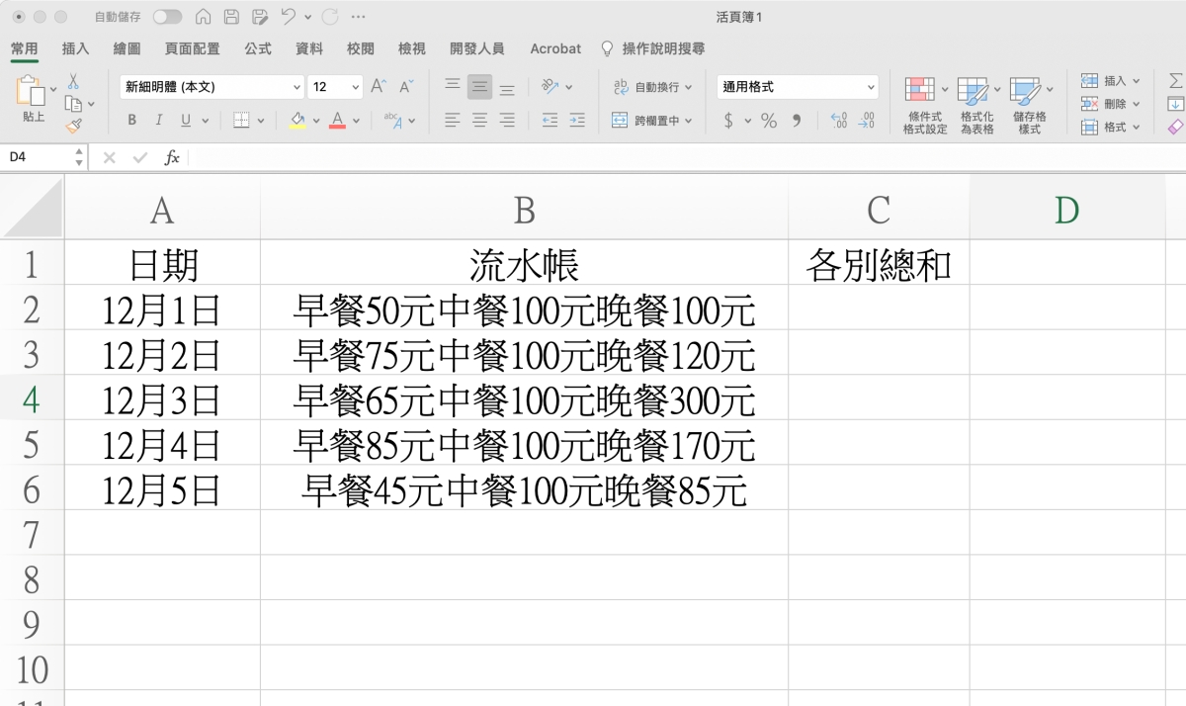
Task: Click the currency dollar sign icon
Action: [x=728, y=121]
